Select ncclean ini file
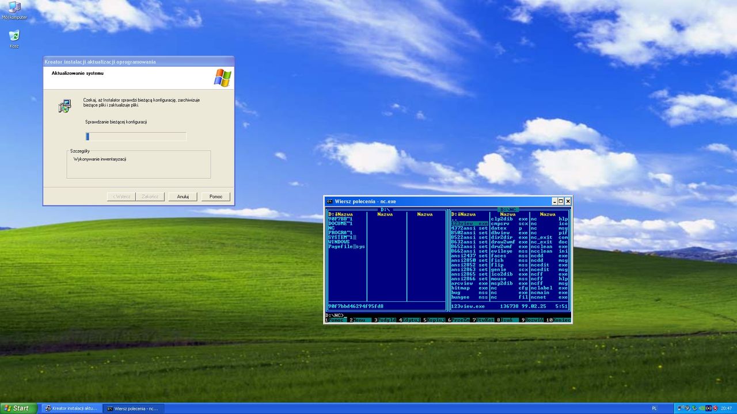This screenshot has width=737, height=414. pyautogui.click(x=549, y=251)
